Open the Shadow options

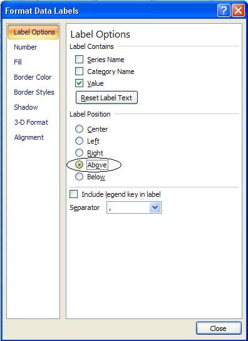coord(26,107)
